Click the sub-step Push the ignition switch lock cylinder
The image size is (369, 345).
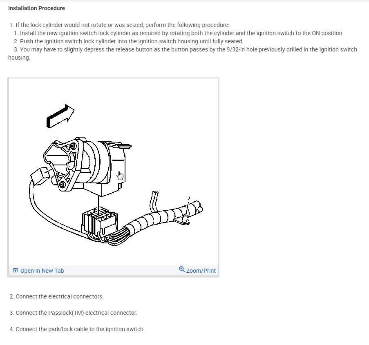[x=129, y=41]
